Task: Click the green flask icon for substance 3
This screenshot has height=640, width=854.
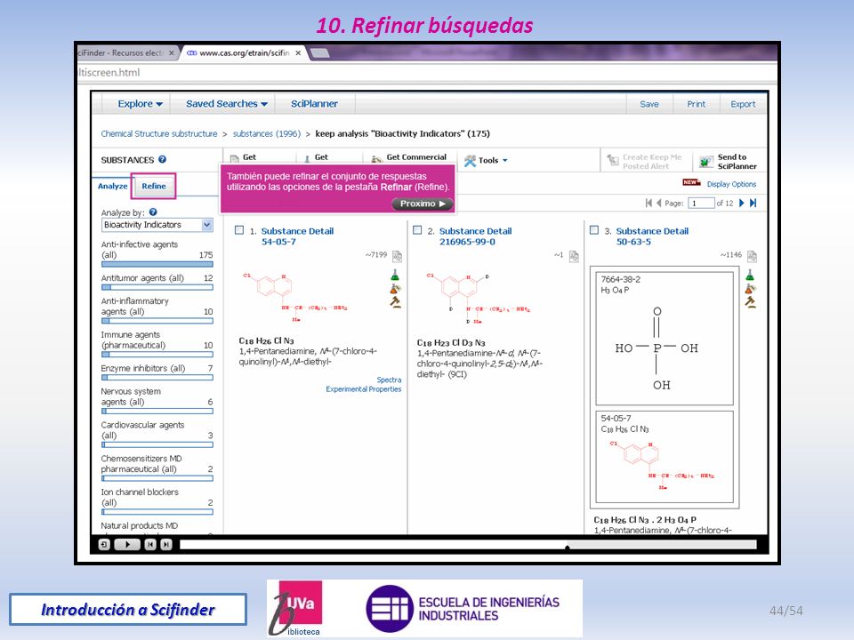Action: (750, 275)
